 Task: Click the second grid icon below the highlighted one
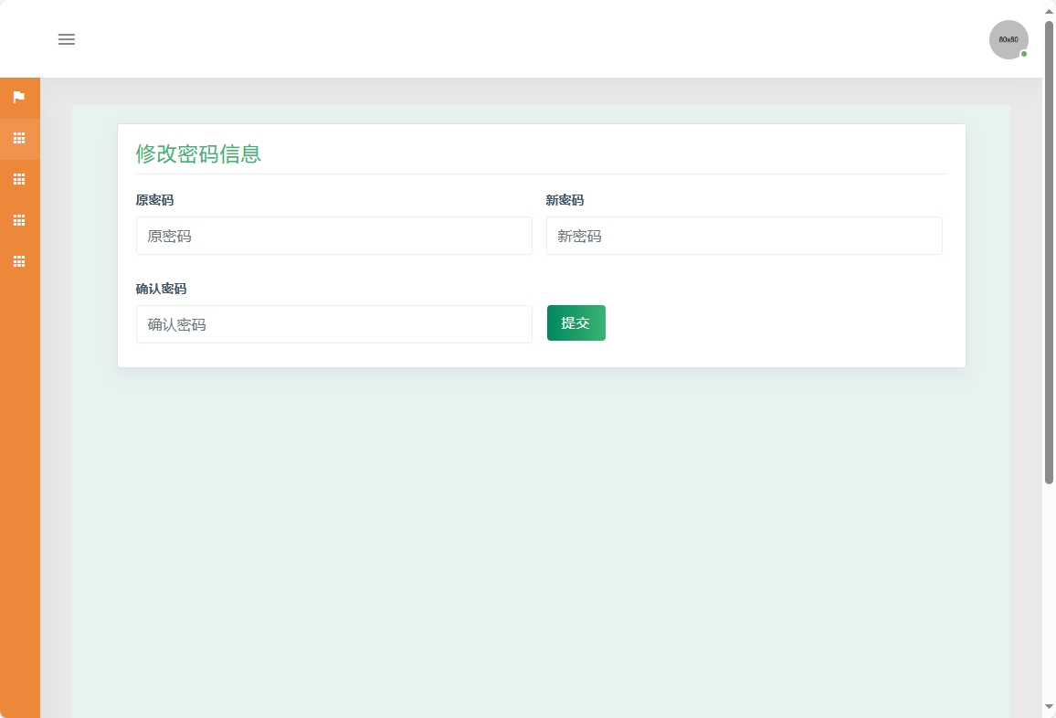pos(19,220)
